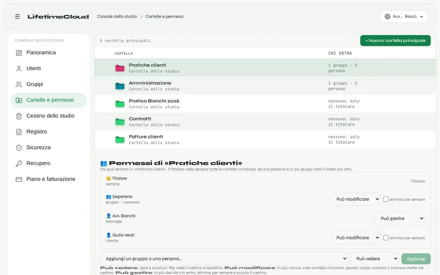Click the Piano e fatturazione card icon
This screenshot has height=275, width=440.
click(x=19, y=179)
